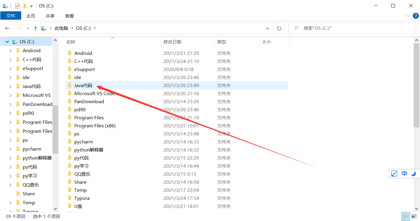The image size is (420, 221).
Task: Click the navigation pane scrollbar thumb
Action: [55, 129]
